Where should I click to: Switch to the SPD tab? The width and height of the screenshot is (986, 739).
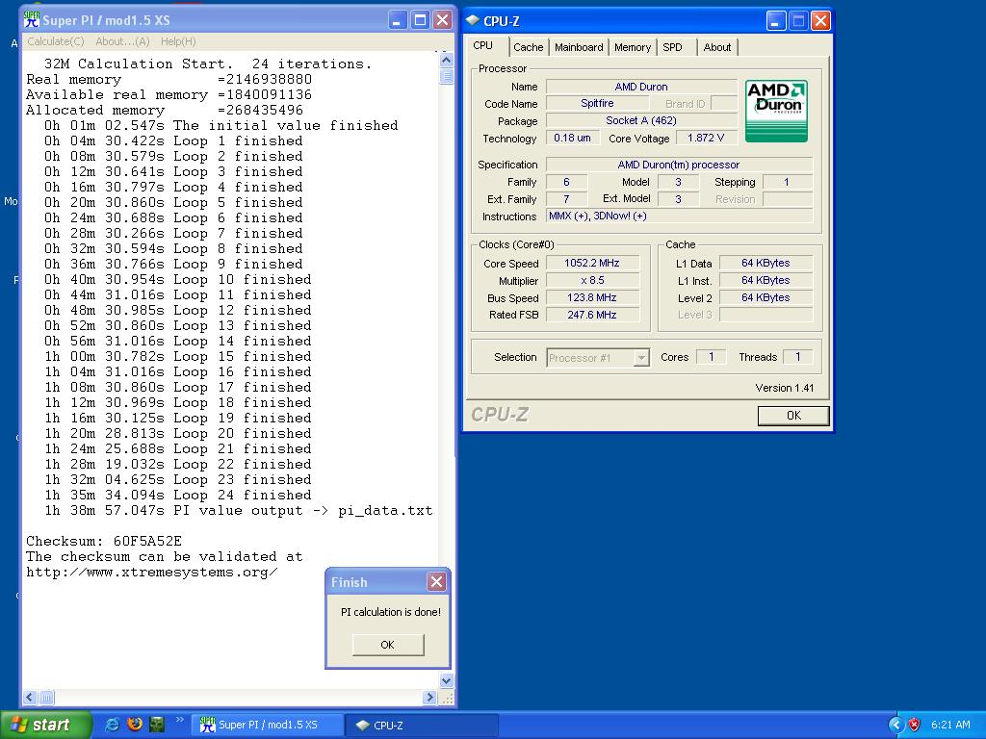(672, 47)
